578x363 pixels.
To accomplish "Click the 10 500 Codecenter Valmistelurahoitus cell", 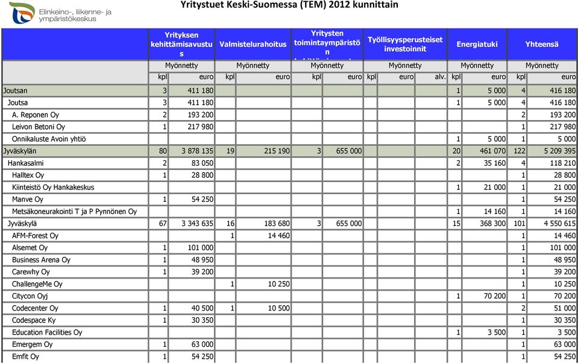I will click(x=263, y=308).
